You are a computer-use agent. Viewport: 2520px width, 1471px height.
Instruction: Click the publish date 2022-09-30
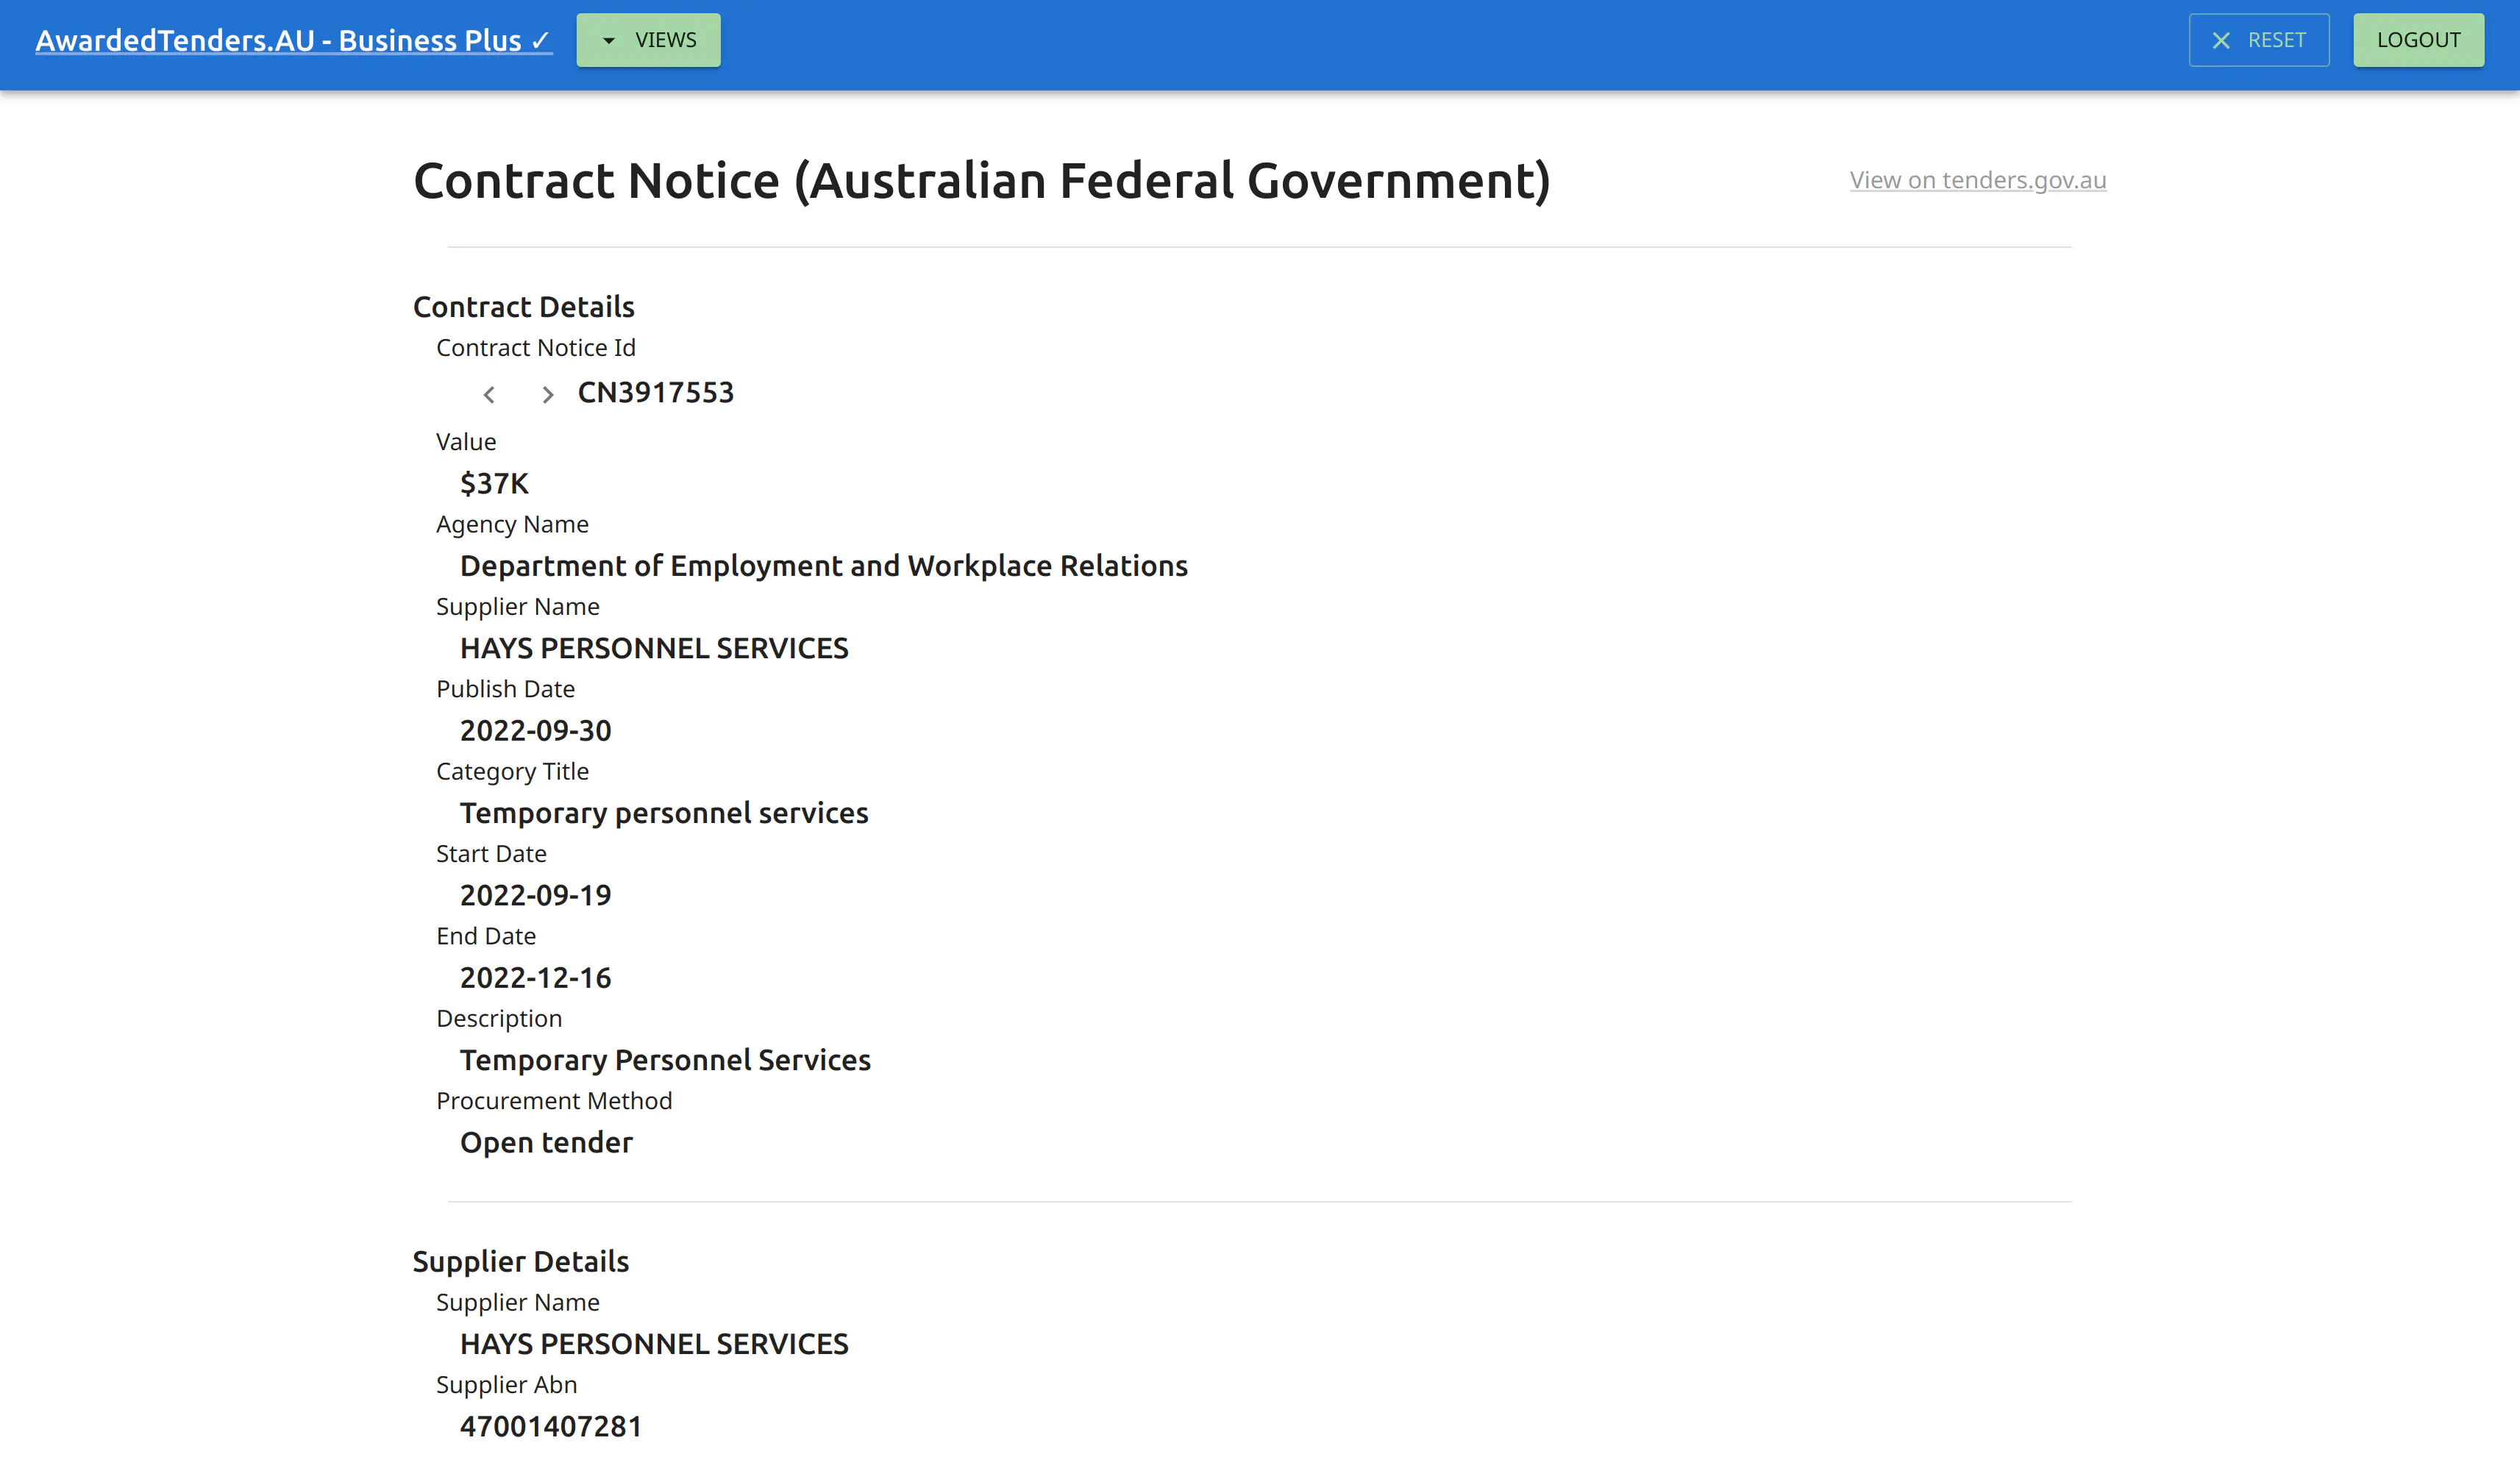click(x=536, y=730)
